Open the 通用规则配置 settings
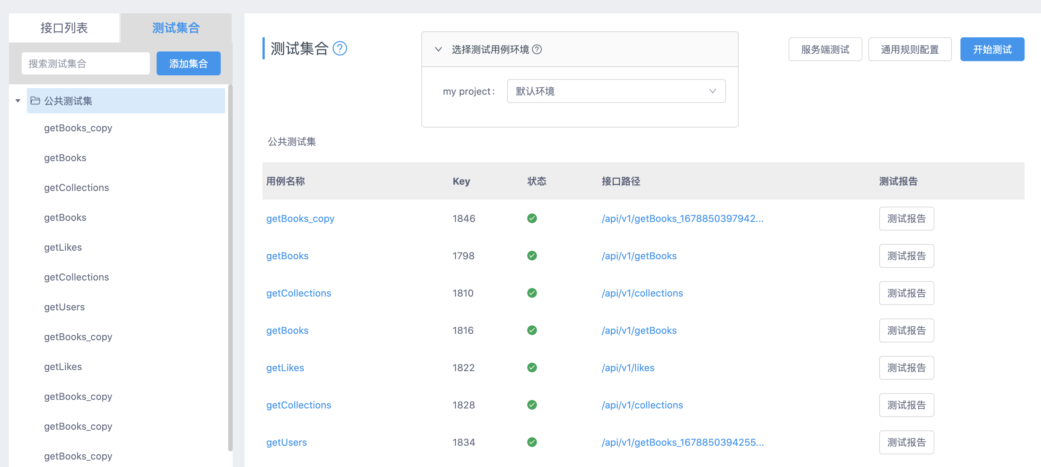This screenshot has height=467, width=1041. 910,49
